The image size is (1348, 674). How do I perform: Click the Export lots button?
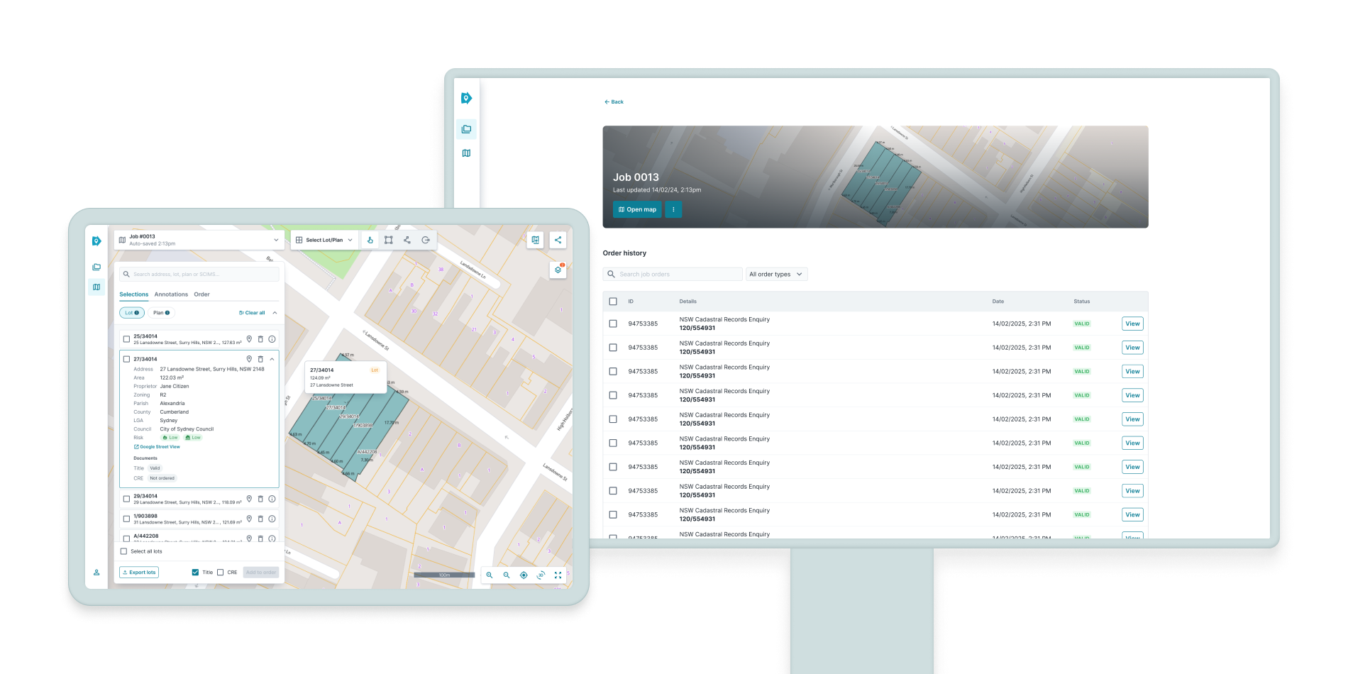click(139, 573)
